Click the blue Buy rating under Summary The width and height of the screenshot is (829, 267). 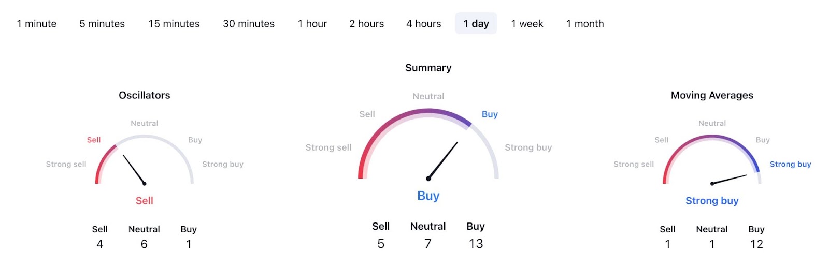click(428, 196)
